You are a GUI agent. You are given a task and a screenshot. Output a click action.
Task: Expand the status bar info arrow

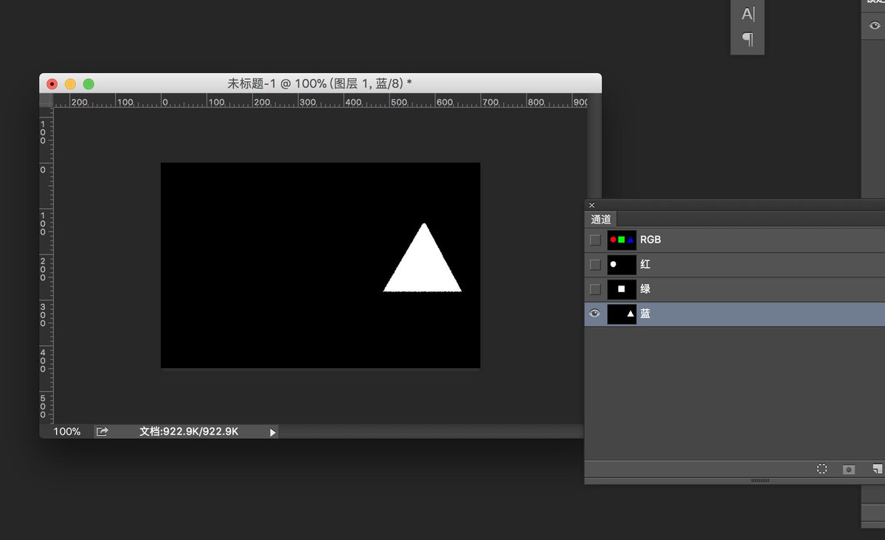(x=272, y=432)
